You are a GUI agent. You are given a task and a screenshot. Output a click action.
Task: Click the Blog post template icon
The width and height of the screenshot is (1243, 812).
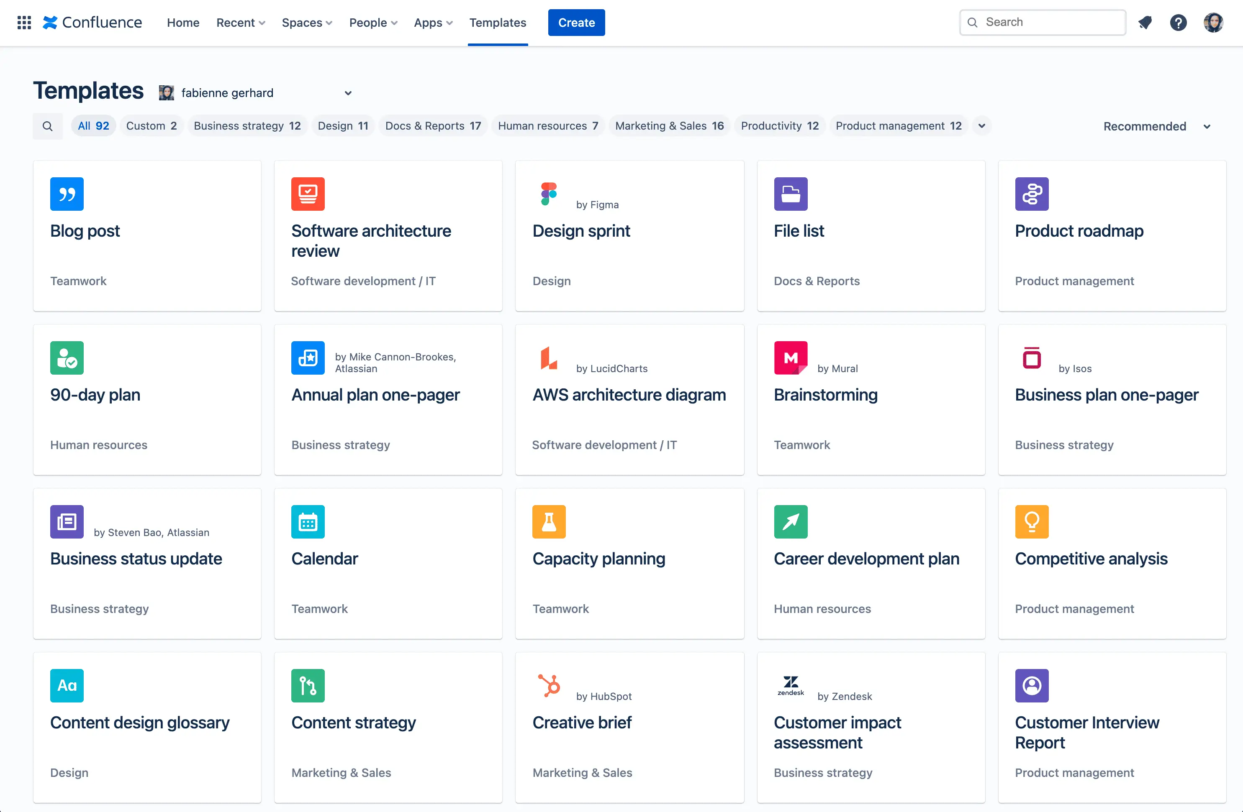click(x=66, y=193)
